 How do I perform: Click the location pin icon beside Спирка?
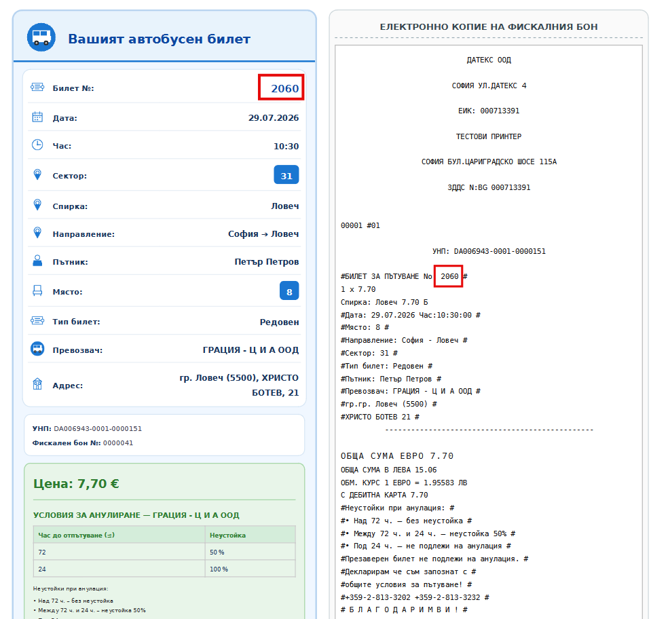point(37,205)
